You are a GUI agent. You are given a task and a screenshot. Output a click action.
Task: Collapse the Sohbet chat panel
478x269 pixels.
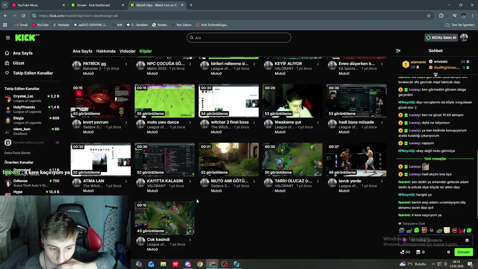pos(398,51)
